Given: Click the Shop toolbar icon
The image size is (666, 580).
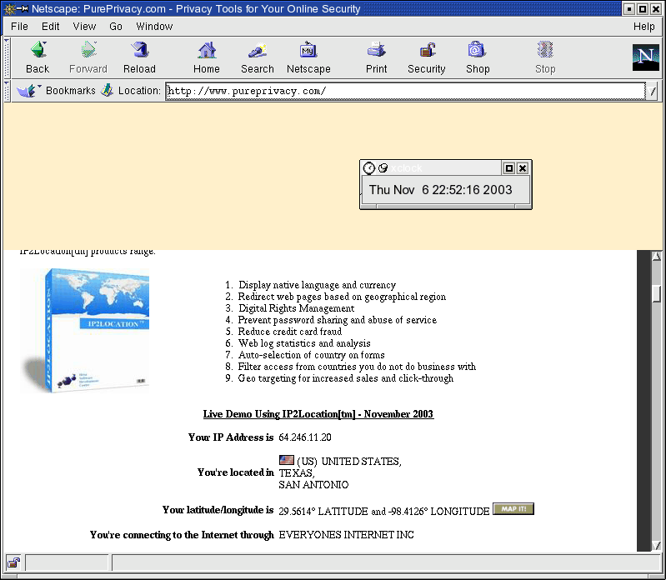Looking at the screenshot, I should click(x=477, y=50).
